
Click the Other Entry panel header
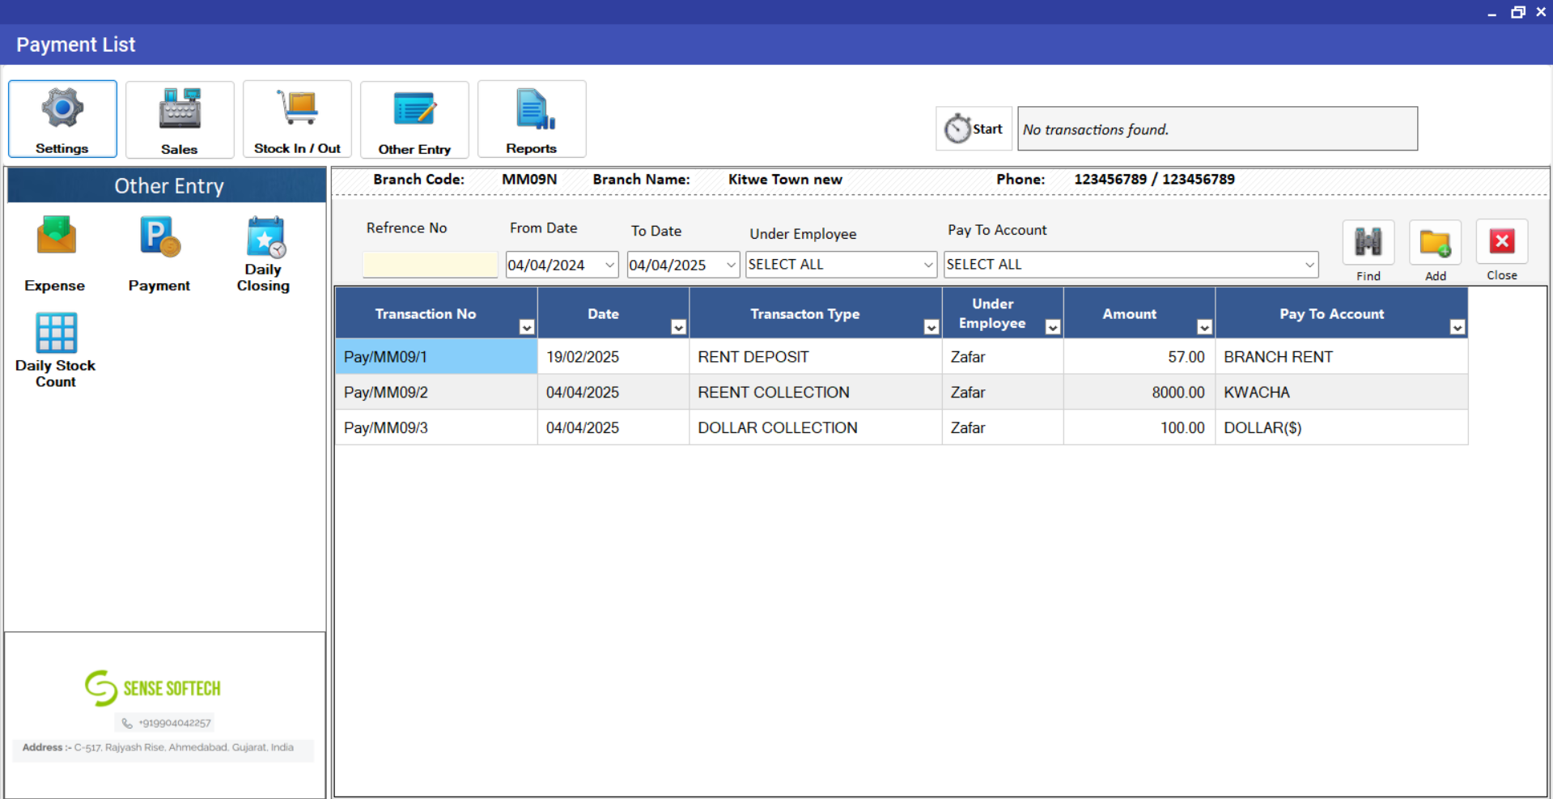click(x=167, y=185)
